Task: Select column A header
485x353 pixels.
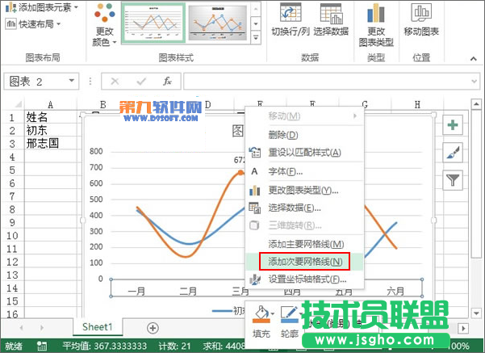Action: (x=50, y=105)
